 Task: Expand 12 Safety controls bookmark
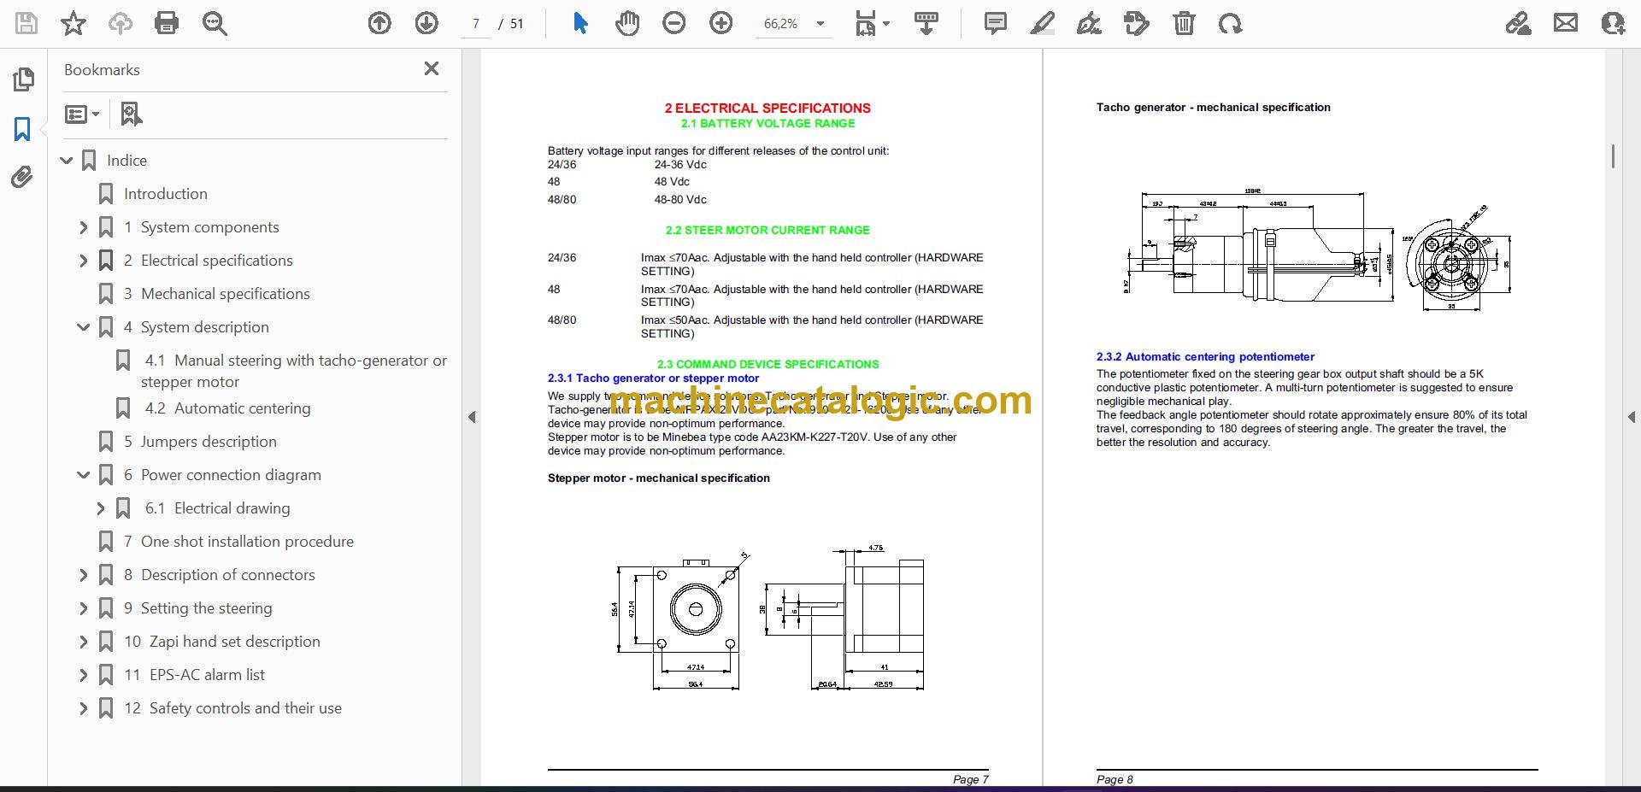tap(84, 708)
